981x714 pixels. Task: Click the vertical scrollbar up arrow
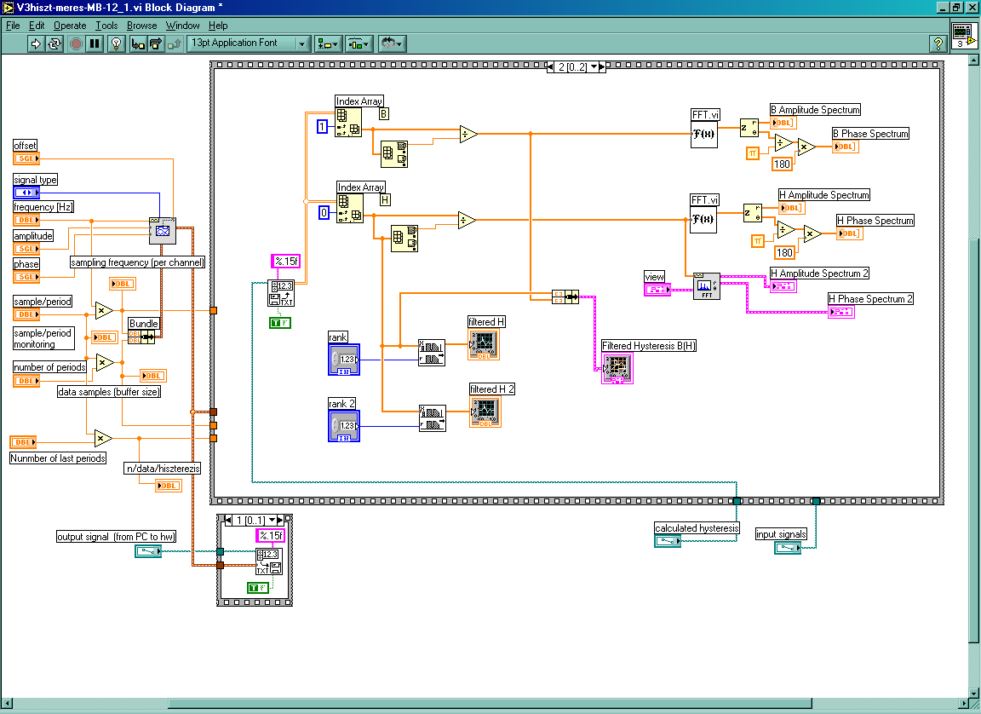click(973, 60)
